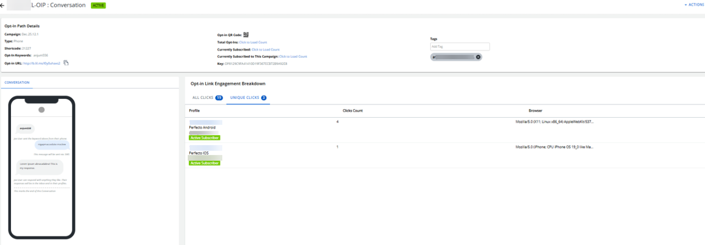Click the Browser column header

click(535, 110)
